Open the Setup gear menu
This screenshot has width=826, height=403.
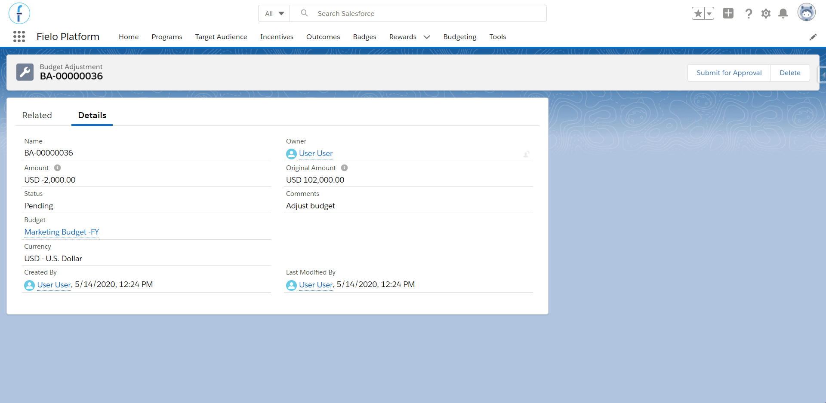(x=766, y=14)
